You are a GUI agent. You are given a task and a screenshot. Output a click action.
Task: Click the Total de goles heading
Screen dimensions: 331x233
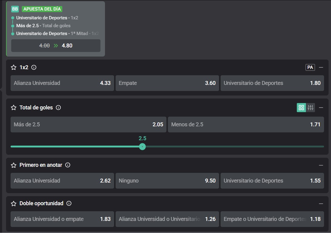click(36, 108)
